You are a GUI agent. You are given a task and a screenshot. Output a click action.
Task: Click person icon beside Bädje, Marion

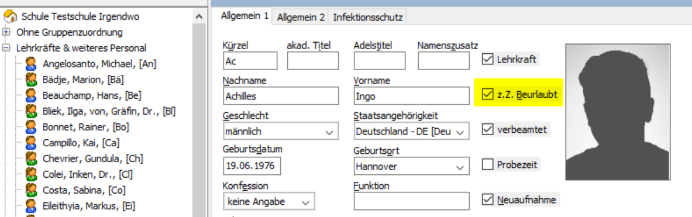click(31, 80)
